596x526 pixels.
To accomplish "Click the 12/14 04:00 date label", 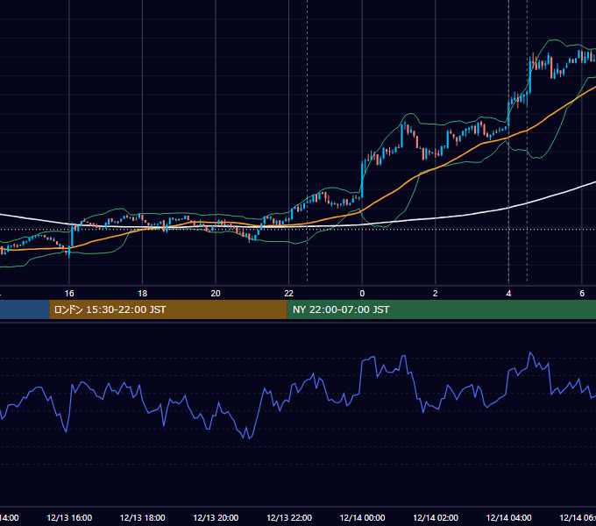I will point(509,518).
